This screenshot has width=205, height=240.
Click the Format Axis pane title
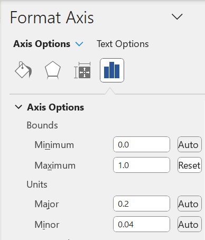tap(52, 17)
